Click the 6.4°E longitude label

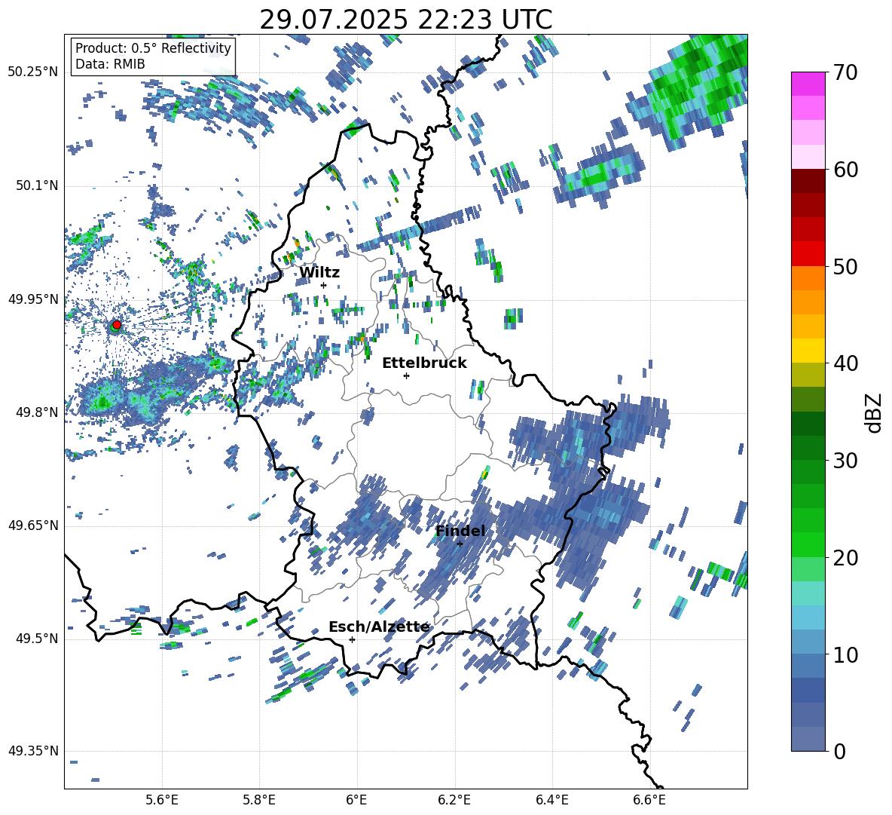pyautogui.click(x=551, y=800)
